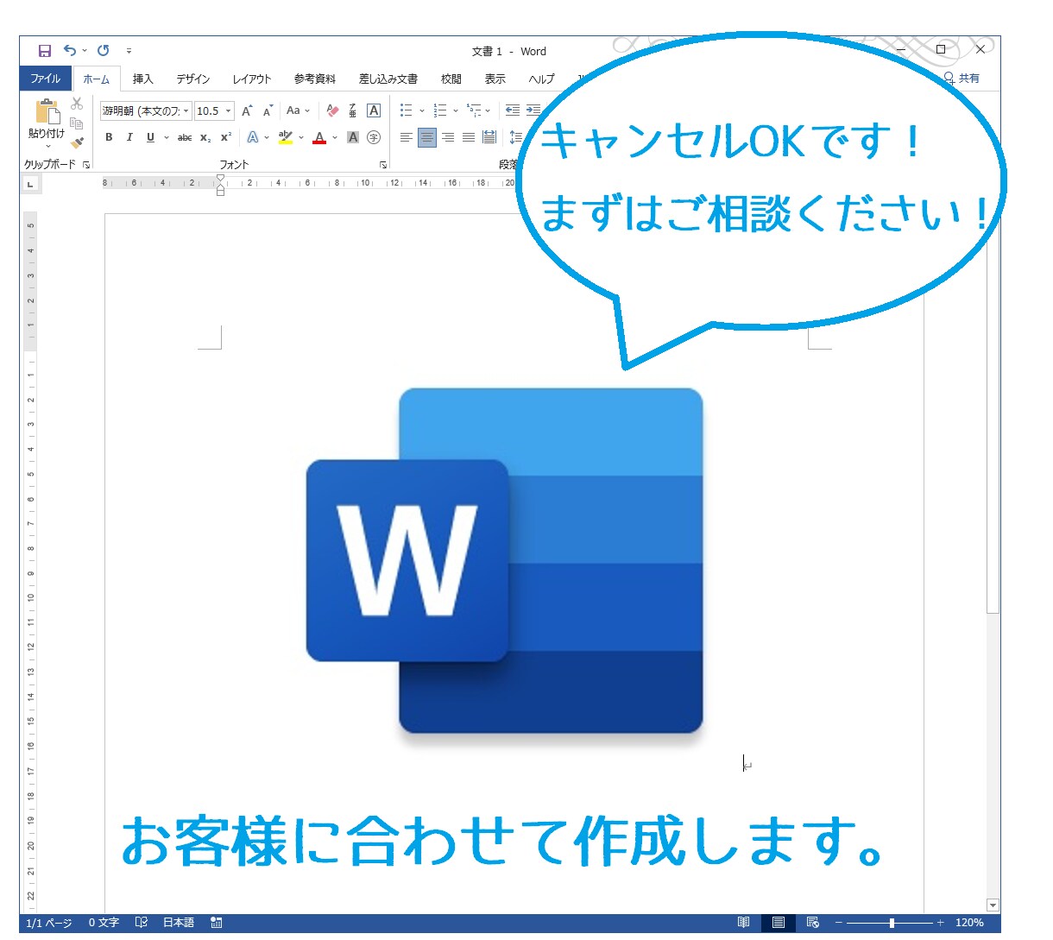Open Customize Quick Access Toolbar dropdown

pos(129,51)
